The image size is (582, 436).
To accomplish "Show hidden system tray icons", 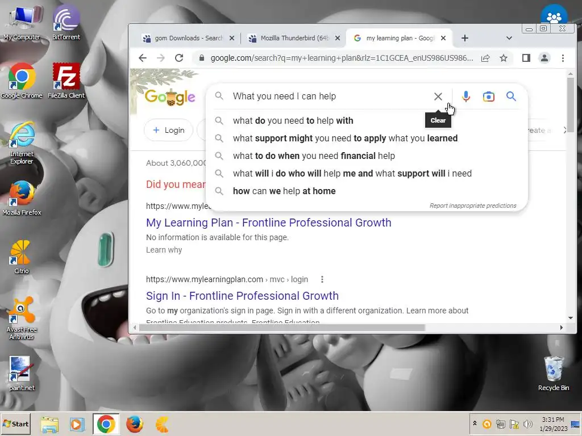I will coord(475,424).
